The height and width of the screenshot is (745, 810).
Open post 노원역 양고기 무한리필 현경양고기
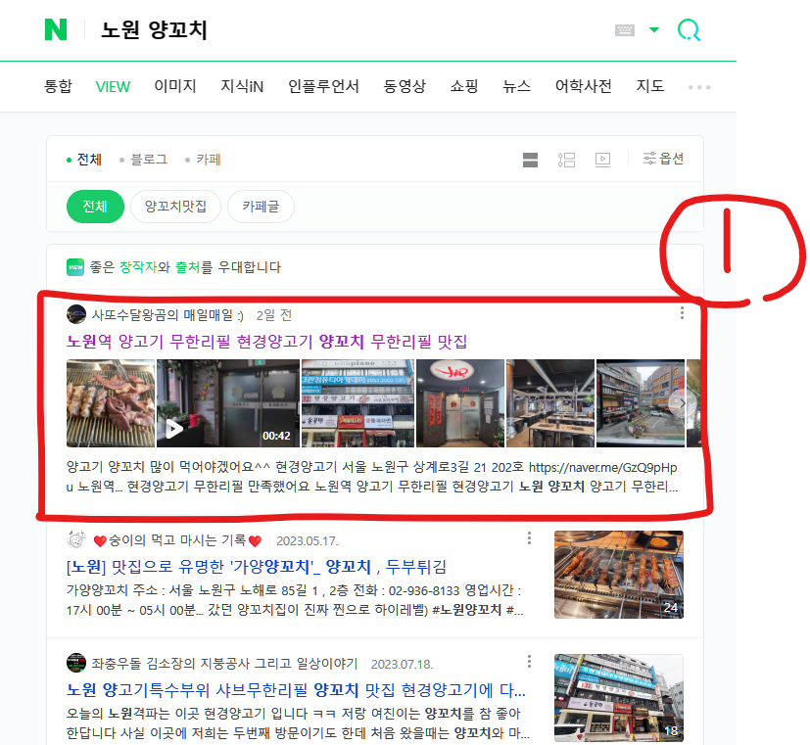coord(266,342)
